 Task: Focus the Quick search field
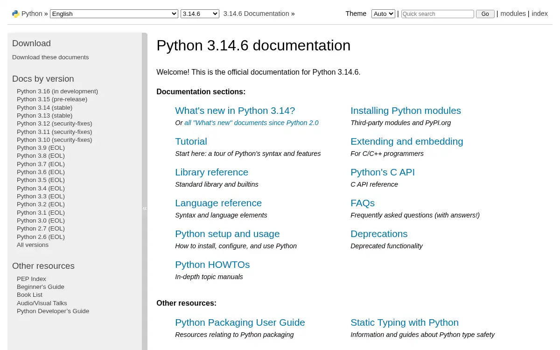click(x=437, y=14)
